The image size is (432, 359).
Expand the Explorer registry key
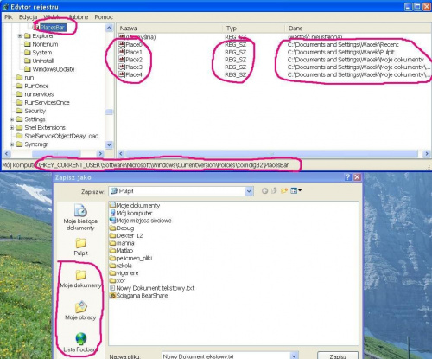pos(20,36)
